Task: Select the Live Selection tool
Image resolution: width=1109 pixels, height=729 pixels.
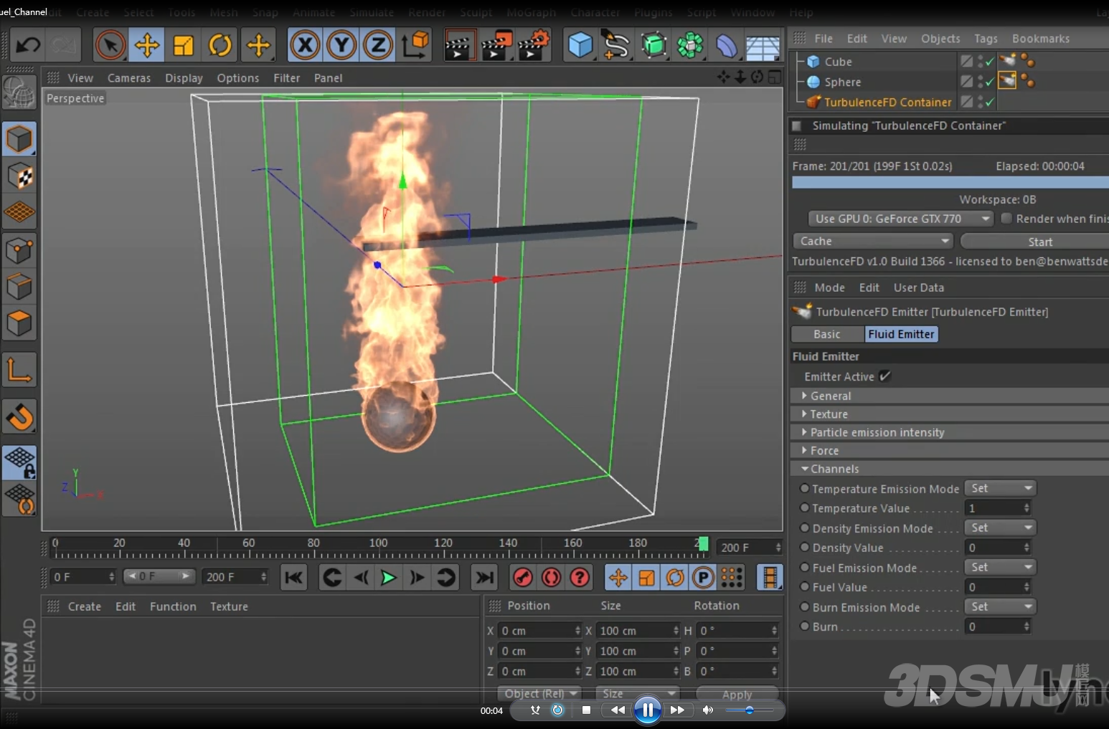Action: tap(110, 45)
